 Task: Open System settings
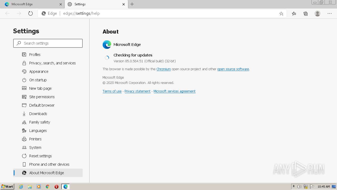point(48,148)
